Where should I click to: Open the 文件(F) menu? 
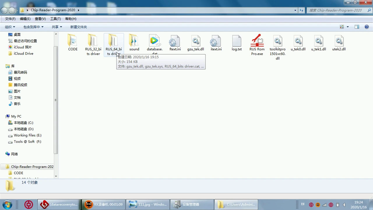coord(10,19)
